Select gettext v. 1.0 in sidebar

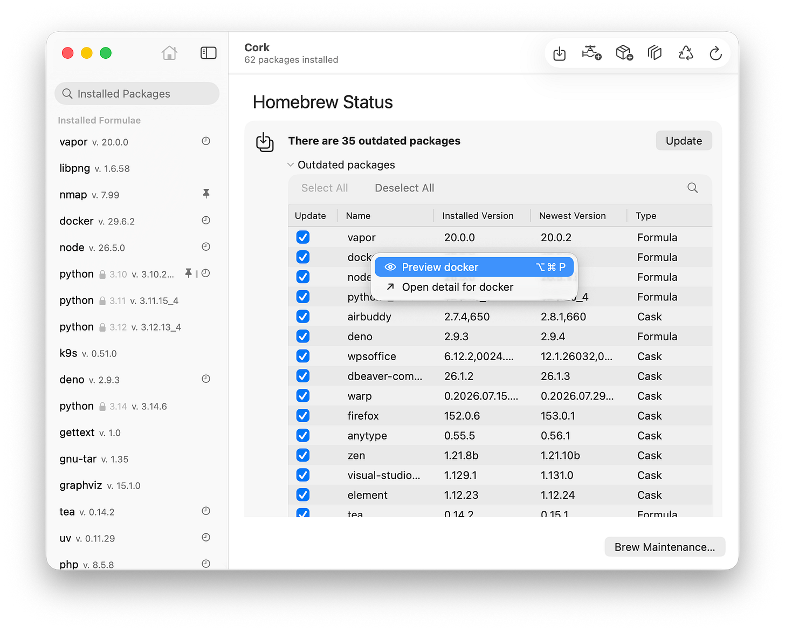[137, 433]
